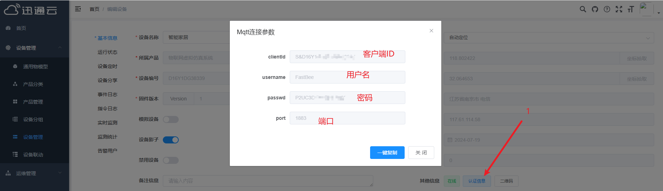The width and height of the screenshot is (663, 191).
Task: Click the help question mark icon
Action: click(x=607, y=9)
